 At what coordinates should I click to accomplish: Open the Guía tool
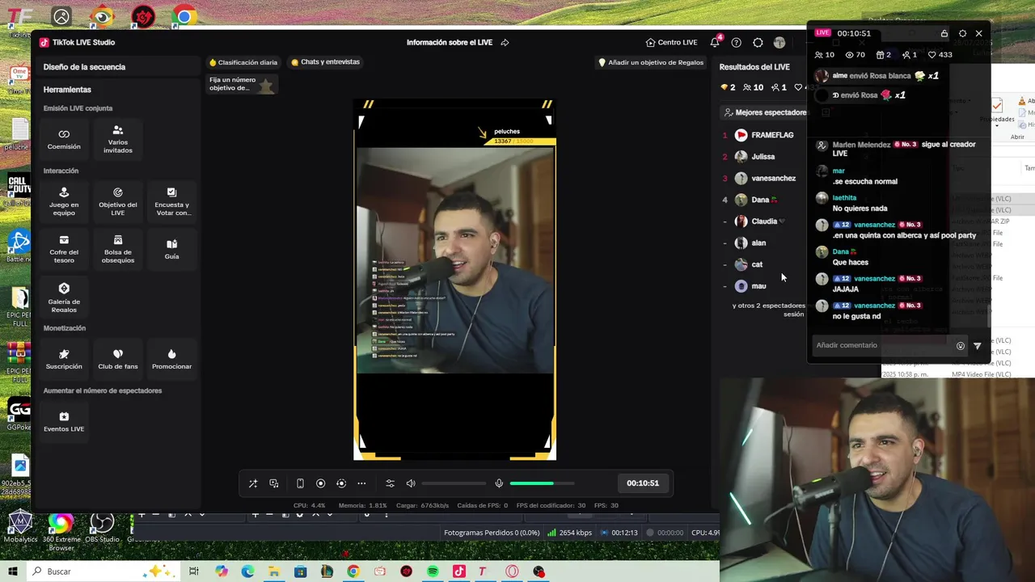172,249
